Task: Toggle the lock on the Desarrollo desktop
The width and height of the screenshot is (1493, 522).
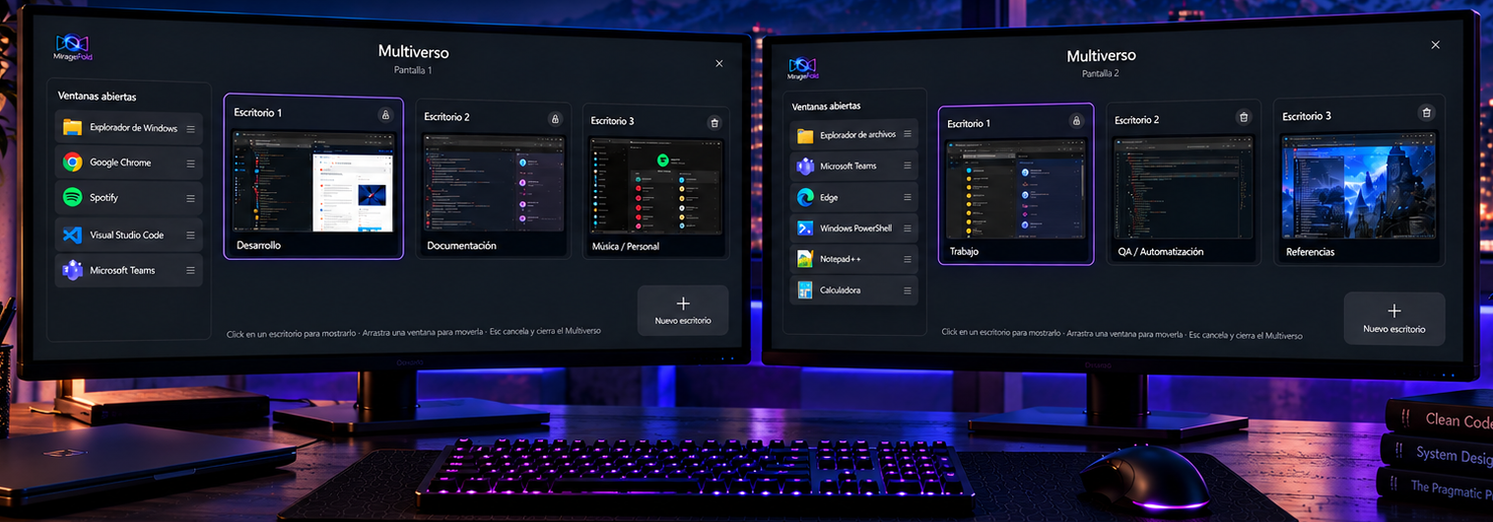Action: [x=385, y=114]
